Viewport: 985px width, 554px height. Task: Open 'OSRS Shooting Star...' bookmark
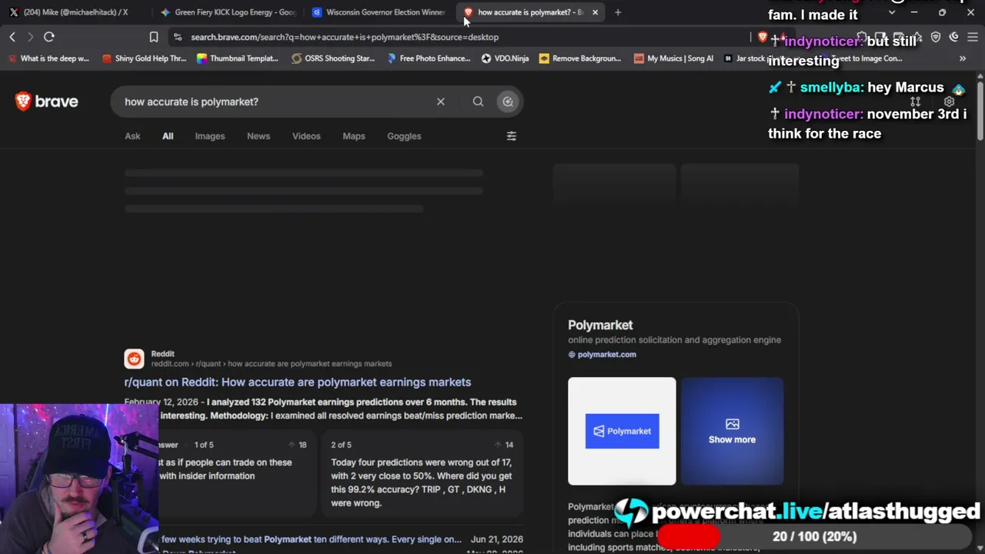333,58
